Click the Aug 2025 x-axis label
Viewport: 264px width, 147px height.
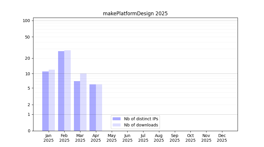159,138
